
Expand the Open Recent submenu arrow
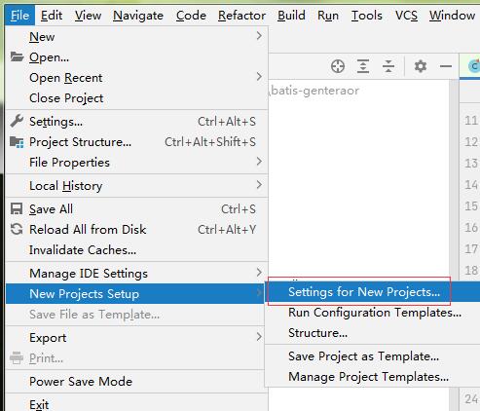tap(259, 77)
